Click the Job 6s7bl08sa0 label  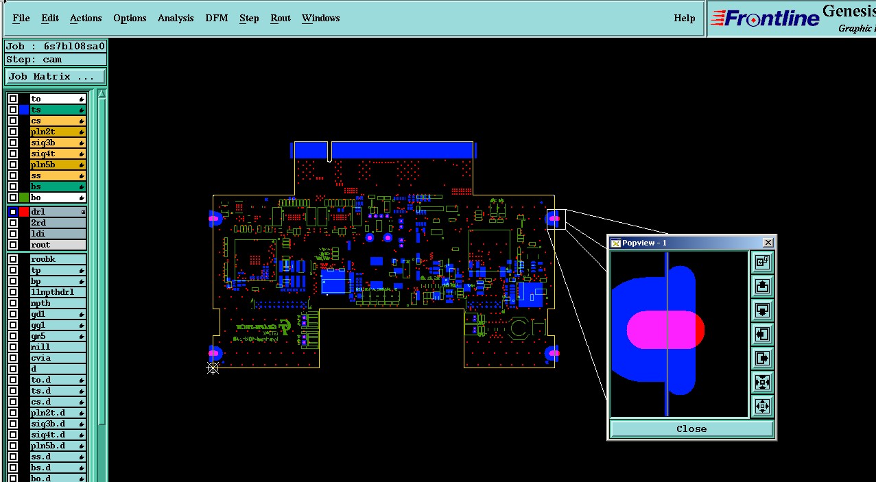click(x=56, y=47)
